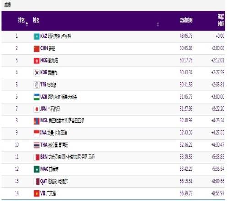This screenshot has height=201, width=229.
Task: Open the BRN athlete name link
Action: [71, 157]
